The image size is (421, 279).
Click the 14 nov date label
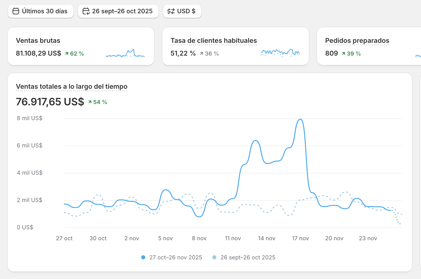click(x=267, y=238)
